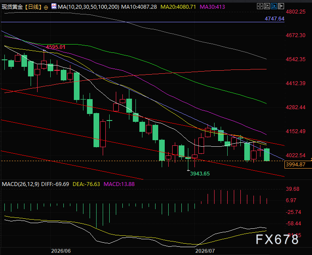
Task: Open MACD(26,12,9) indicator parameters
Action: (x=21, y=184)
